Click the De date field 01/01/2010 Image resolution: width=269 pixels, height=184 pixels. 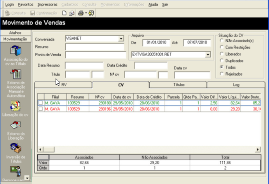[156, 42]
